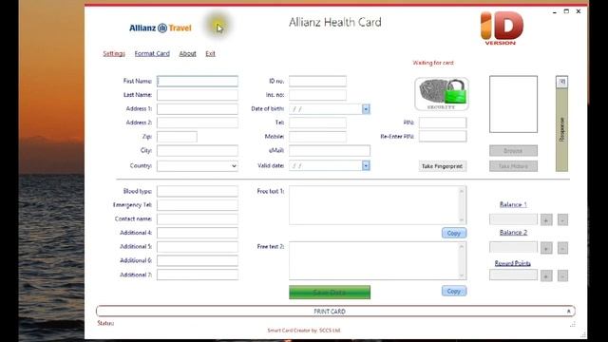Click the ID Version logo
The image size is (608, 342).
pos(502,28)
